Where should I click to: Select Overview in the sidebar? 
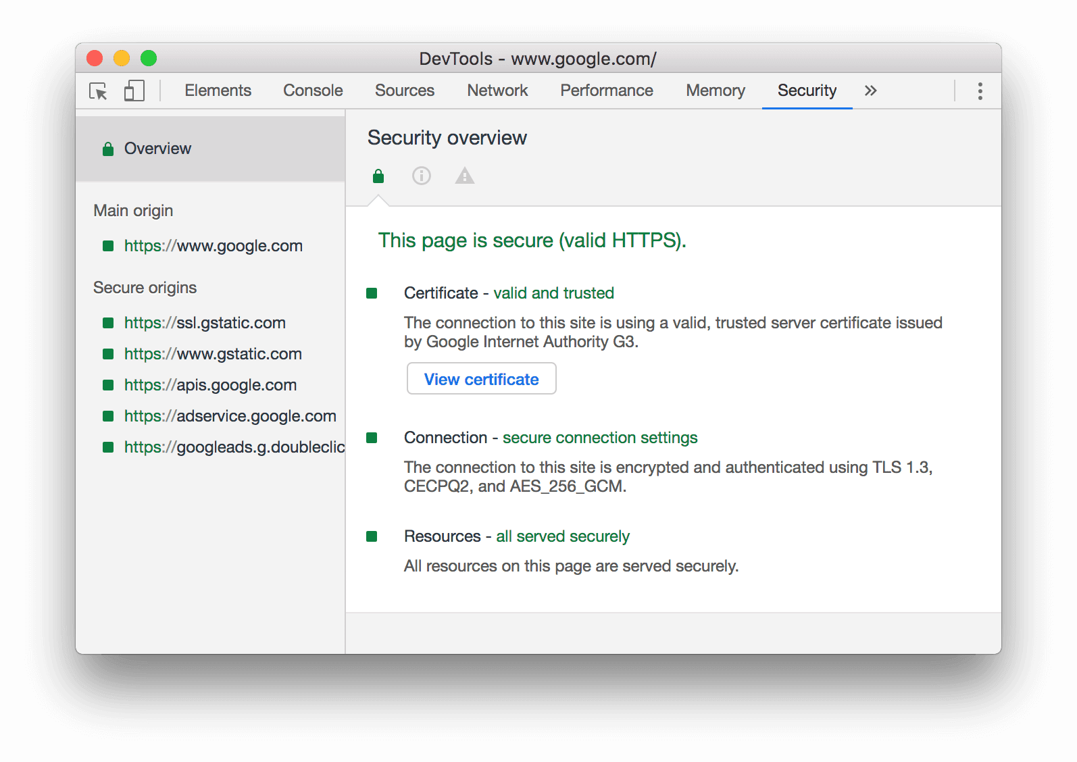[x=157, y=149]
